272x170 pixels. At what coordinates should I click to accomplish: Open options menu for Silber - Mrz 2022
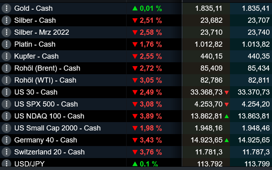[6, 32]
